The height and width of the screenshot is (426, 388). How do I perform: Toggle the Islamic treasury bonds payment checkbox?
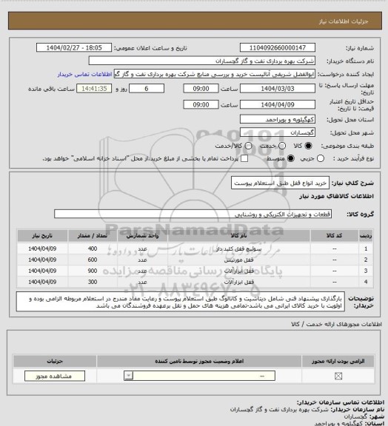click(244, 158)
